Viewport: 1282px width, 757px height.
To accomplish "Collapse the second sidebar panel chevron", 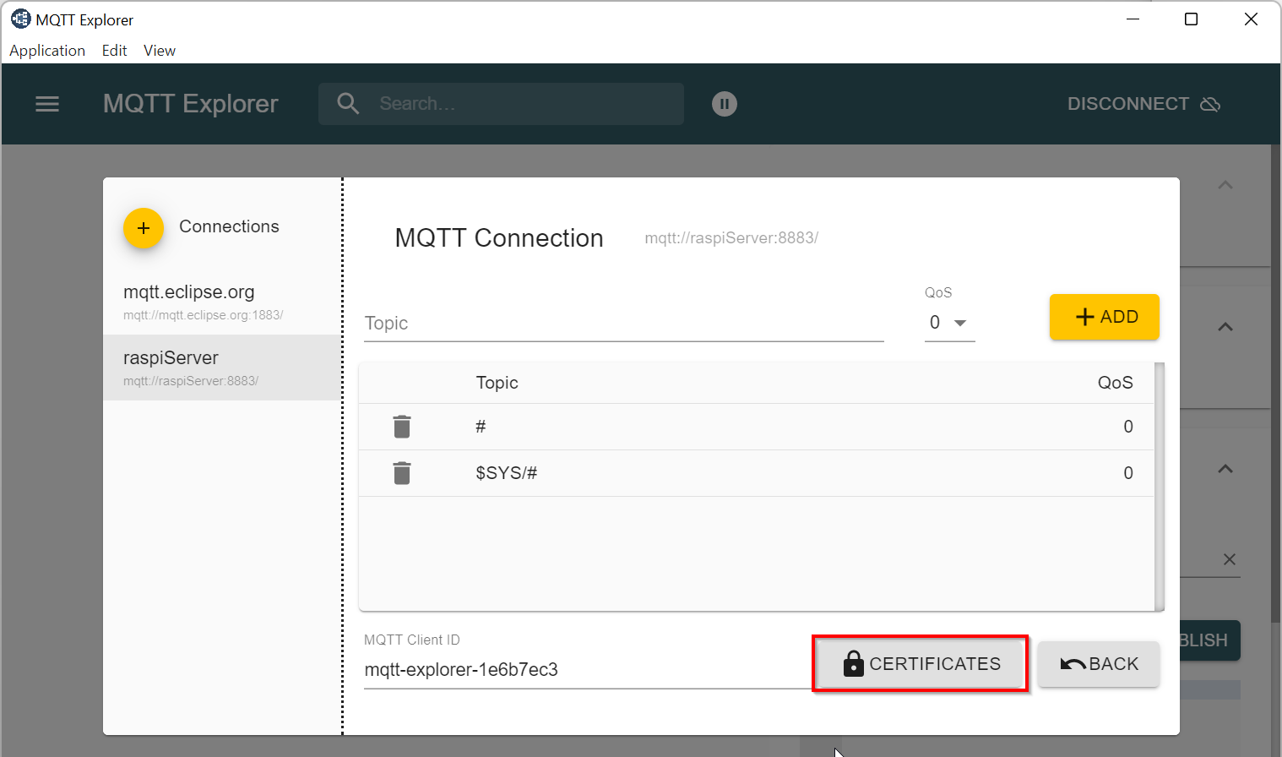I will pos(1225,327).
